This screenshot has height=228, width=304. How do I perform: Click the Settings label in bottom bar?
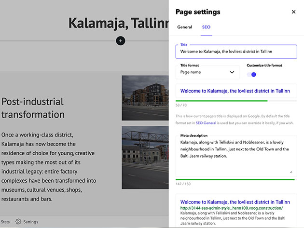[30, 222]
